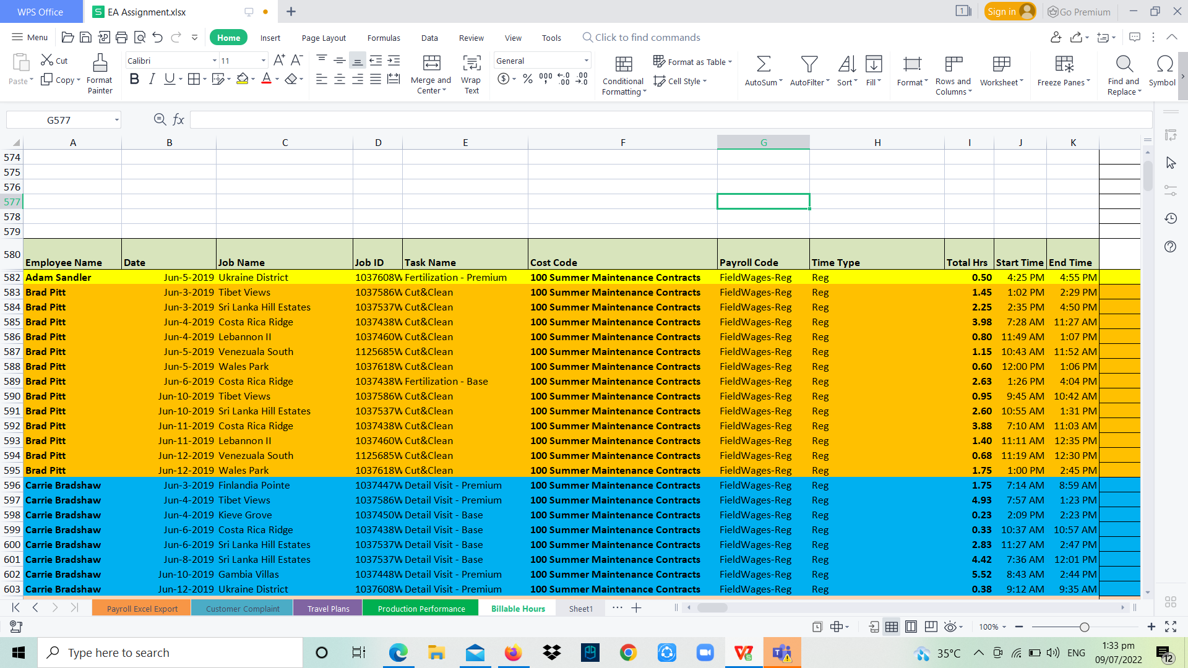
Task: Switch to page break preview view
Action: [911, 627]
